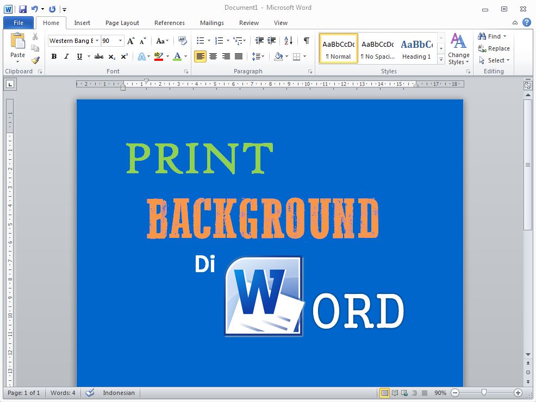Switch to the References tab
Image resolution: width=536 pixels, height=402 pixels.
click(170, 23)
